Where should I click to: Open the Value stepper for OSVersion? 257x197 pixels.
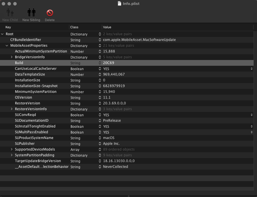100,97
